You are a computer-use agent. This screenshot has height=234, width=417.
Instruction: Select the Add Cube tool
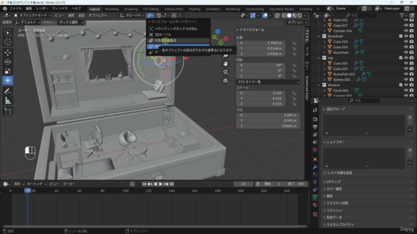(8, 111)
